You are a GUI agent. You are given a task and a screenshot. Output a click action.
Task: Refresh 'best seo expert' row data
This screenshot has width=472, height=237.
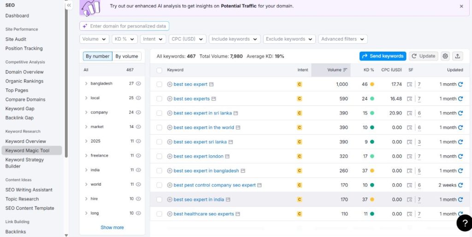click(460, 84)
